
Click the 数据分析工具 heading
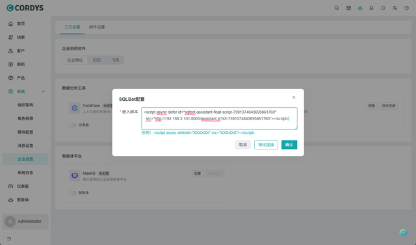coord(73,88)
